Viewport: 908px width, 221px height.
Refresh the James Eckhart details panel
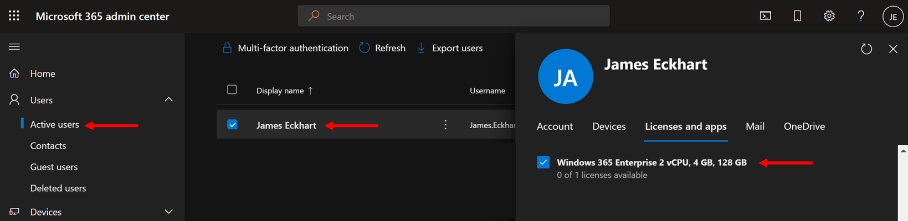pyautogui.click(x=866, y=49)
